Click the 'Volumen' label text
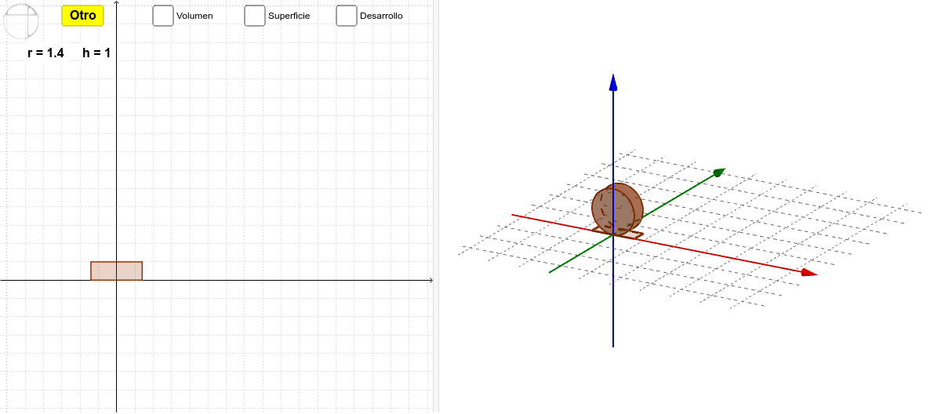 [194, 16]
